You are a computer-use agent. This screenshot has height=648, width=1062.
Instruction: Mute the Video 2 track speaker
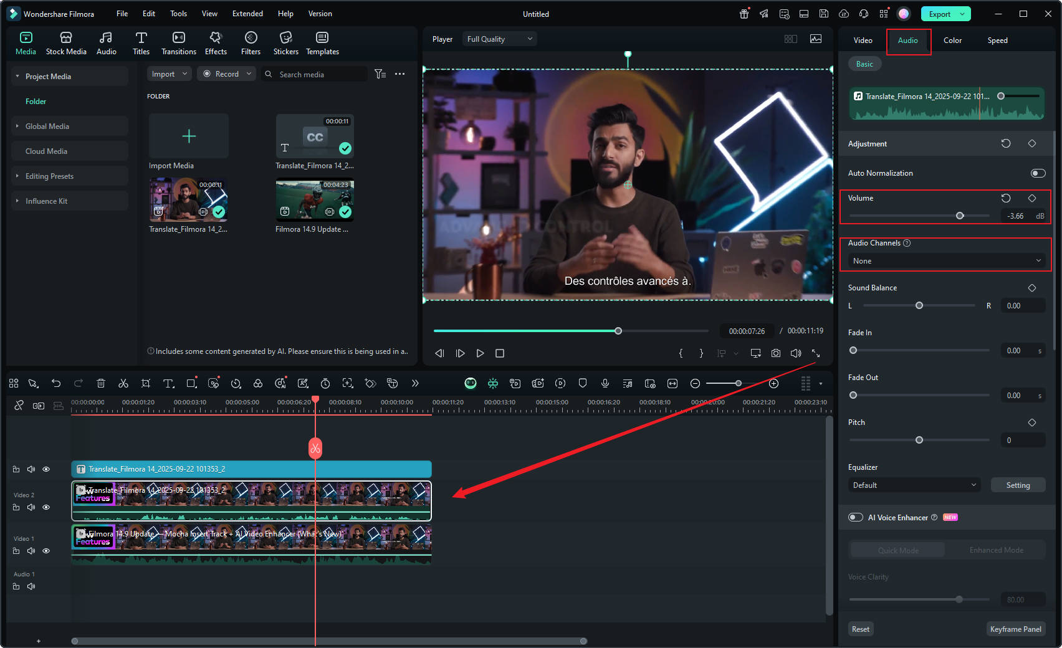tap(31, 507)
